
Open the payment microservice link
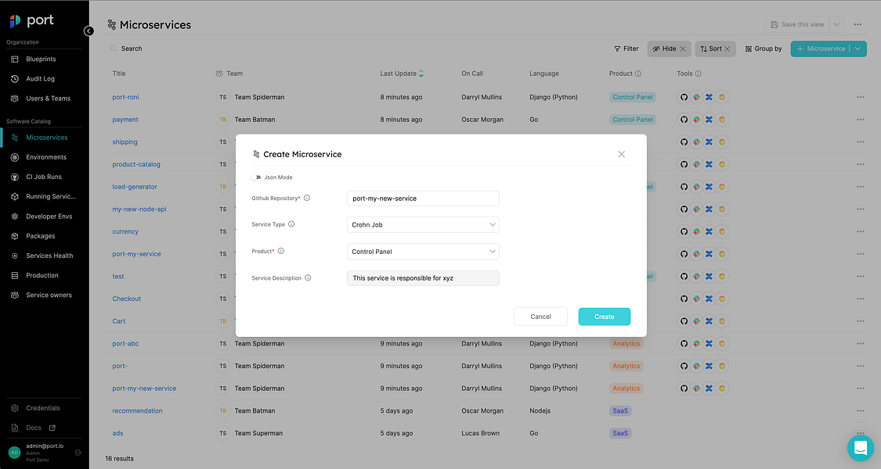(125, 120)
